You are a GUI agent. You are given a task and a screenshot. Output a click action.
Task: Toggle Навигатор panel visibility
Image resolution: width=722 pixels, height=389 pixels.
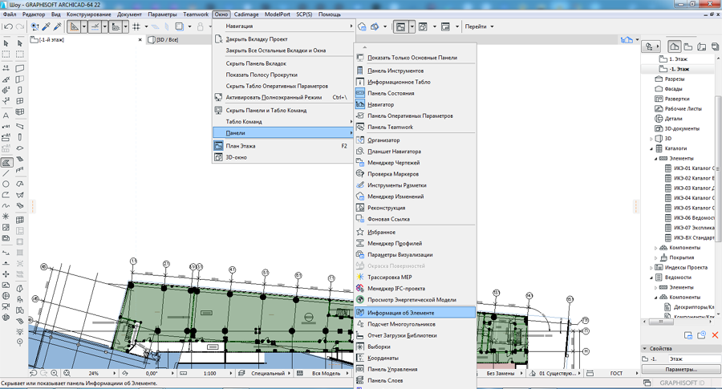point(416,104)
